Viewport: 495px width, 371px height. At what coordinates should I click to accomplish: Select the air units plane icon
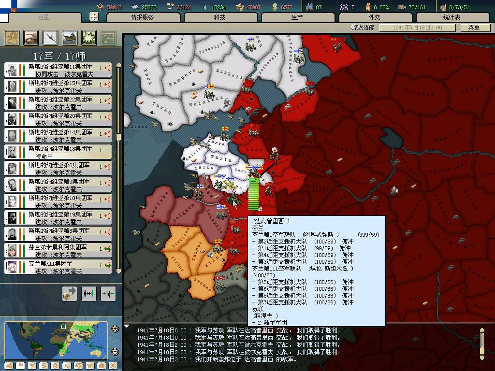50,38
